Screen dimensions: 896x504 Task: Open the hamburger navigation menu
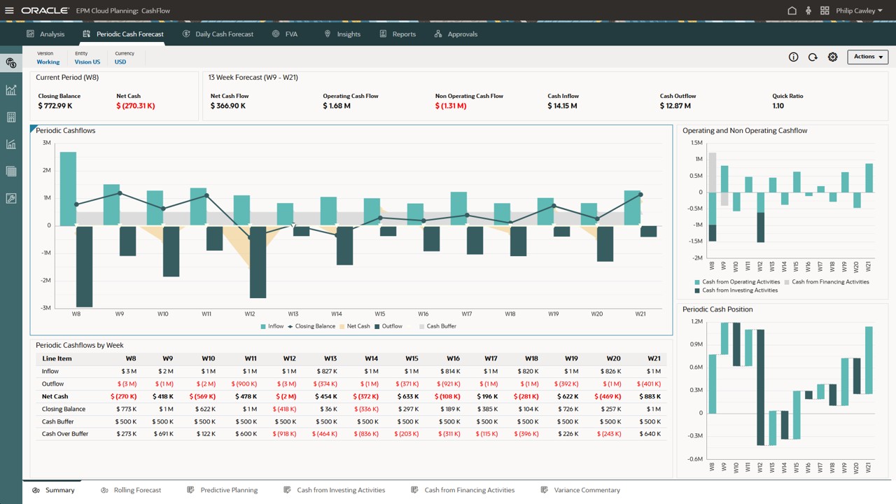(9, 10)
